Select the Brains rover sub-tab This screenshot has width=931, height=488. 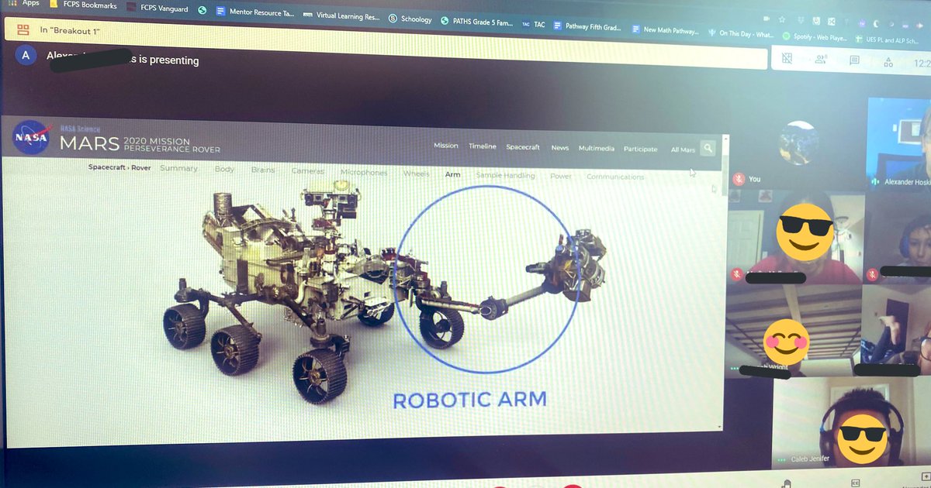pos(263,170)
